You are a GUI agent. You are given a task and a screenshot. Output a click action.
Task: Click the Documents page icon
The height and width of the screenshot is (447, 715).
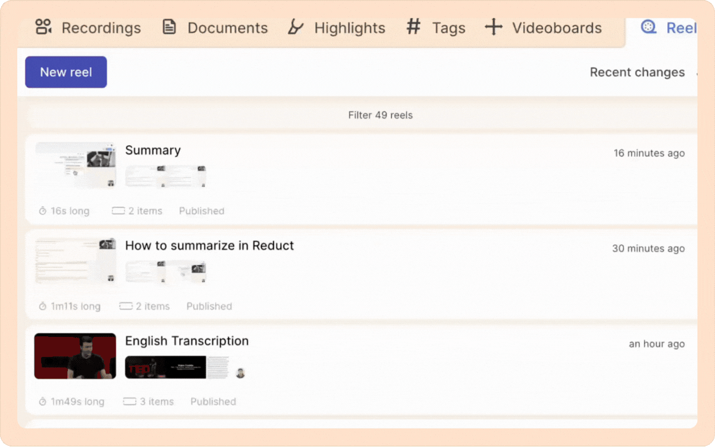pyautogui.click(x=169, y=27)
